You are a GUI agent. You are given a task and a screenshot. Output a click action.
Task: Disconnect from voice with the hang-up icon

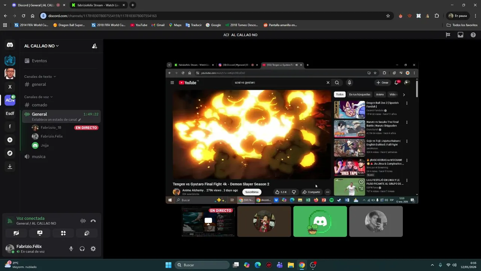pos(93,221)
